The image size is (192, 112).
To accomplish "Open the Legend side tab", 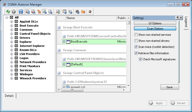I will click(x=186, y=22).
